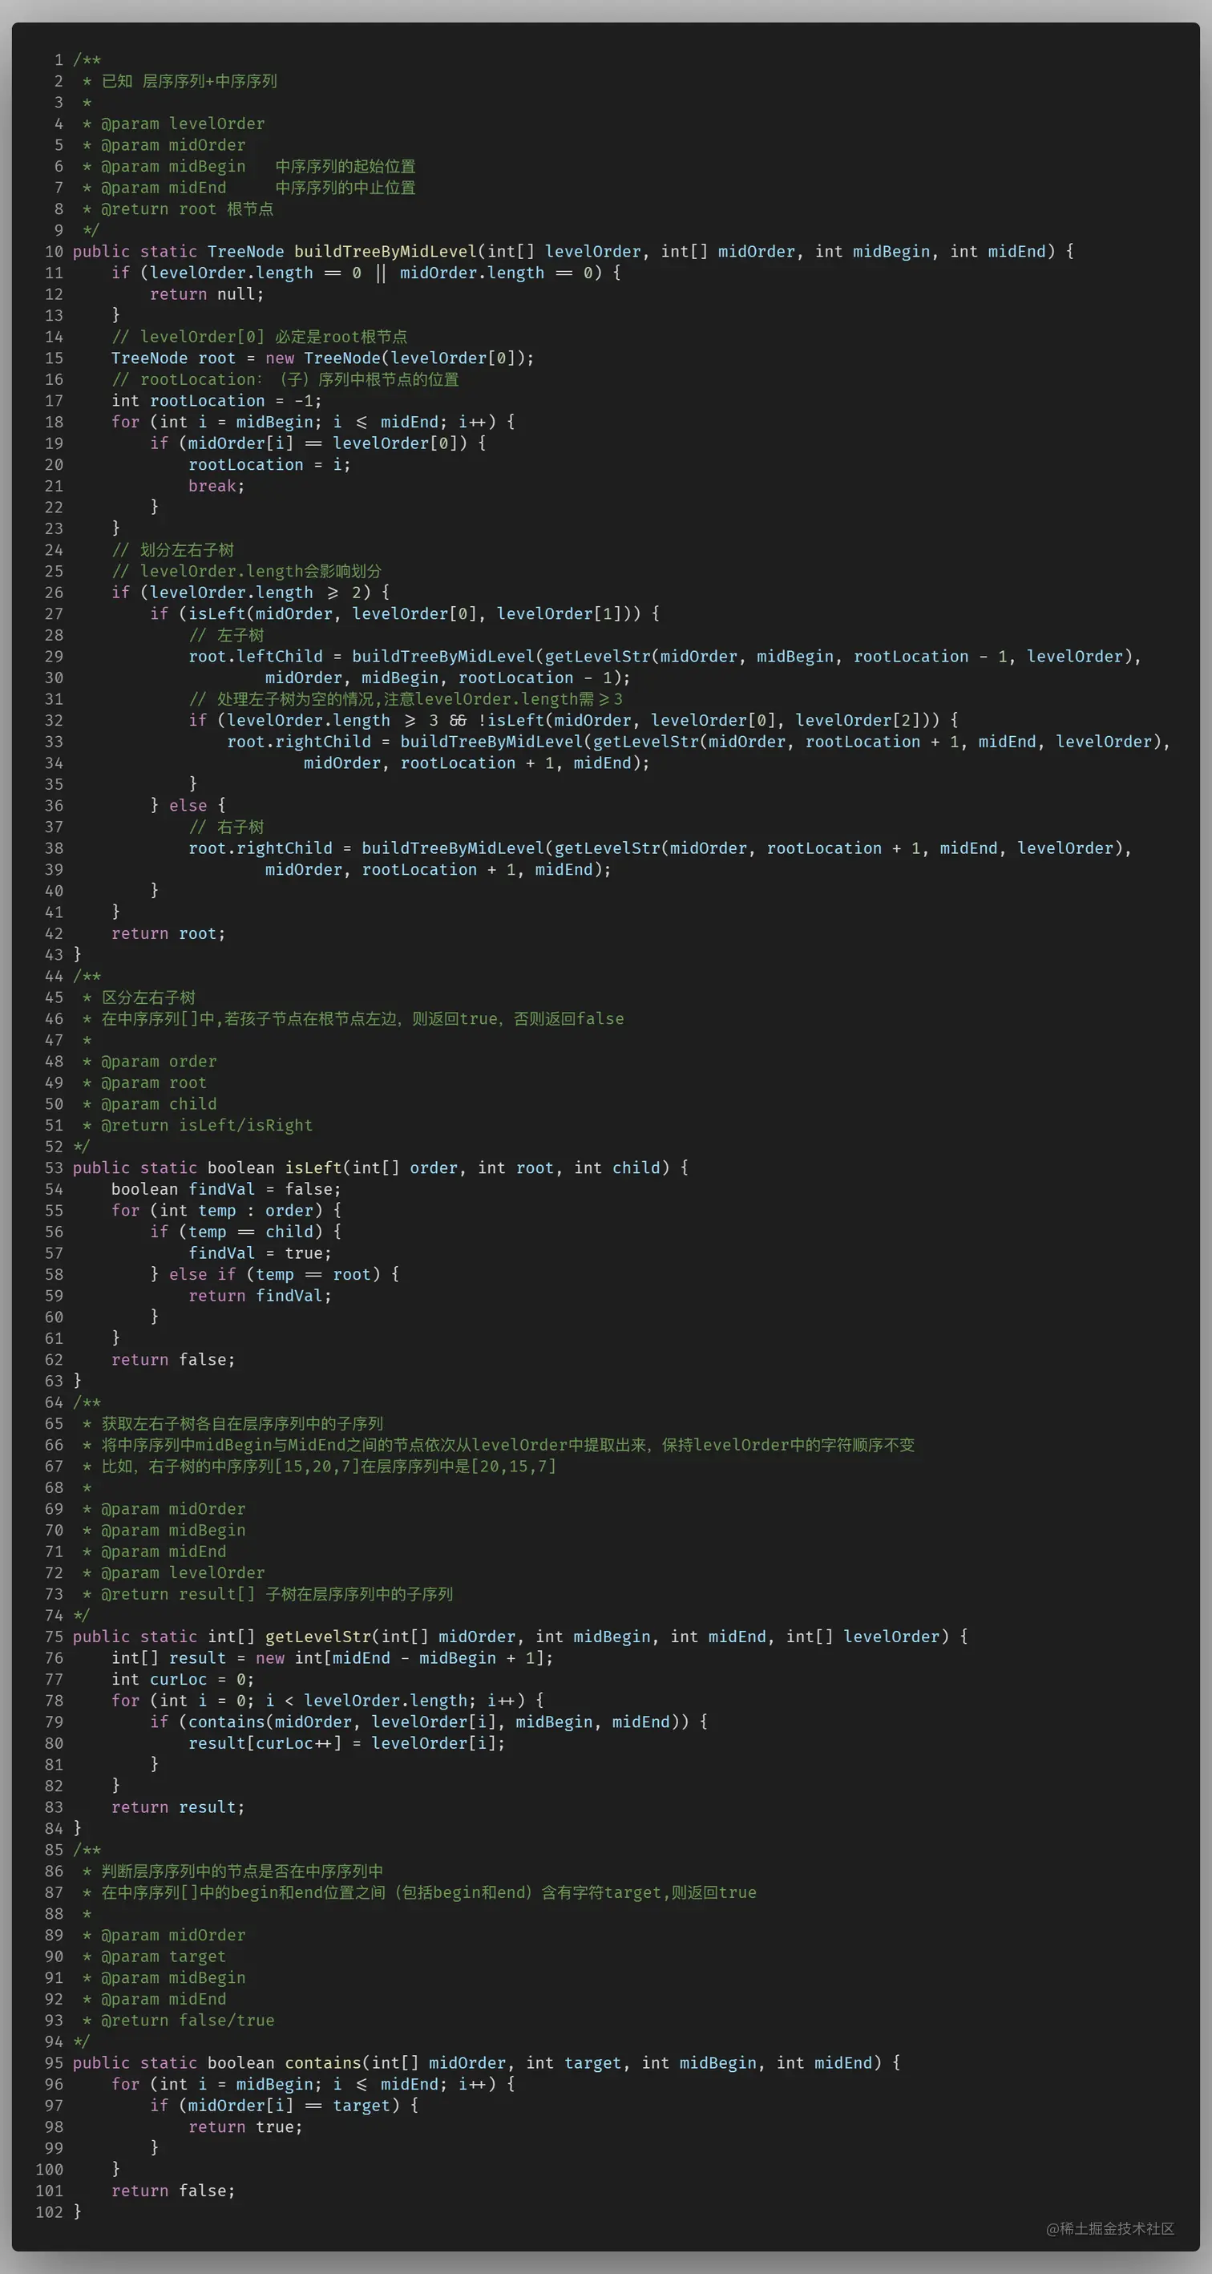Click comment 'levelOrder[0] 必定是root根节点'
This screenshot has height=2274, width=1212.
[x=260, y=336]
